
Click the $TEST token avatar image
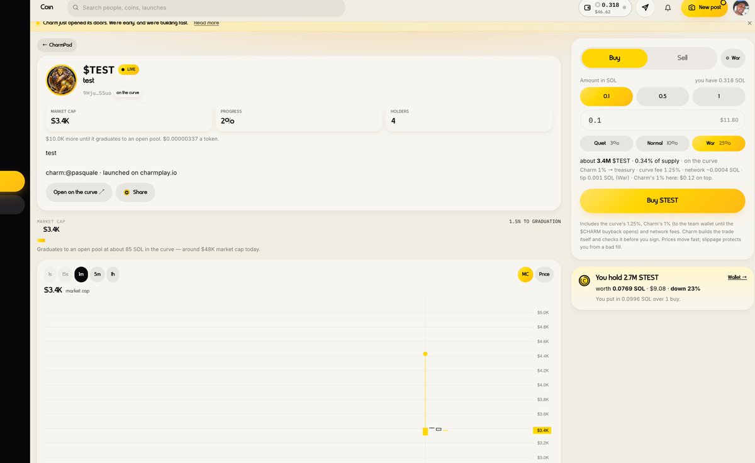62,80
